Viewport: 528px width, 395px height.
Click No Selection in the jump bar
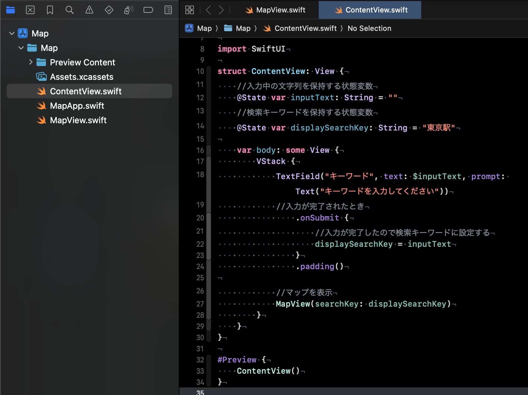click(369, 29)
